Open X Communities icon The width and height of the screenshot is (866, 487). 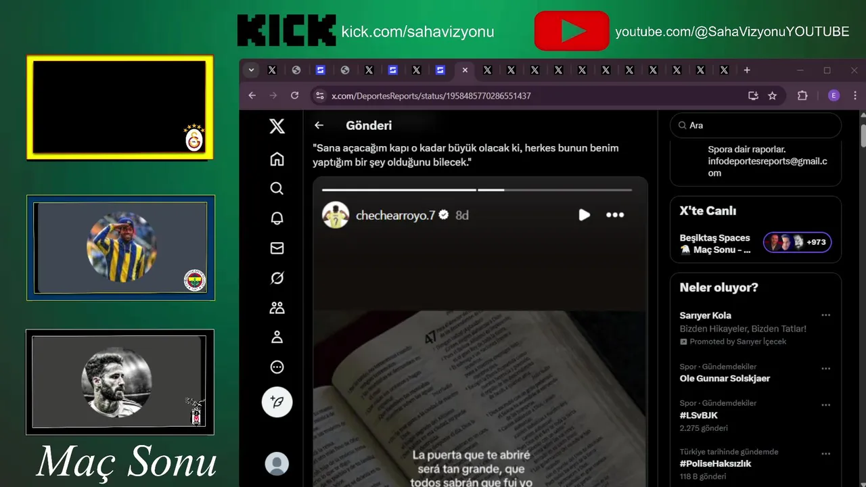click(277, 308)
